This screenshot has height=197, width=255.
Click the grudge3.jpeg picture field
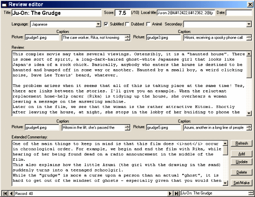pyautogui.click(x=163, y=38)
